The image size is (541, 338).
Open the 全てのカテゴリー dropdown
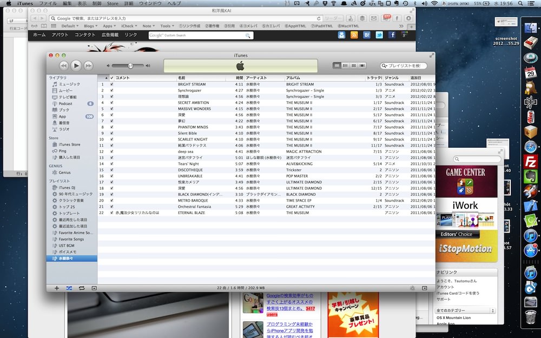[465, 310]
